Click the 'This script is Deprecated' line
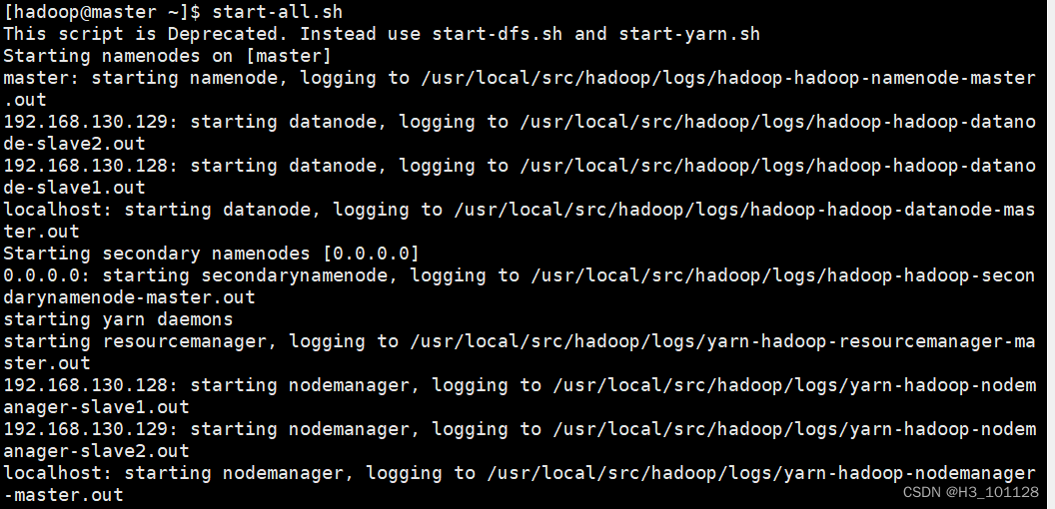1055x509 pixels. point(382,34)
